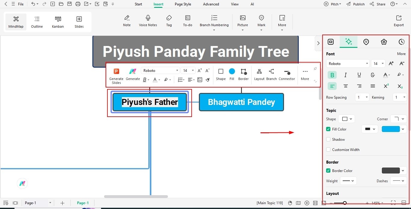Switch to Kanban view mode

point(58,22)
